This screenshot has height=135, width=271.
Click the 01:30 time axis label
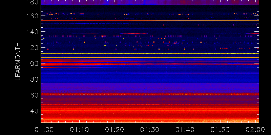[x=150, y=130]
